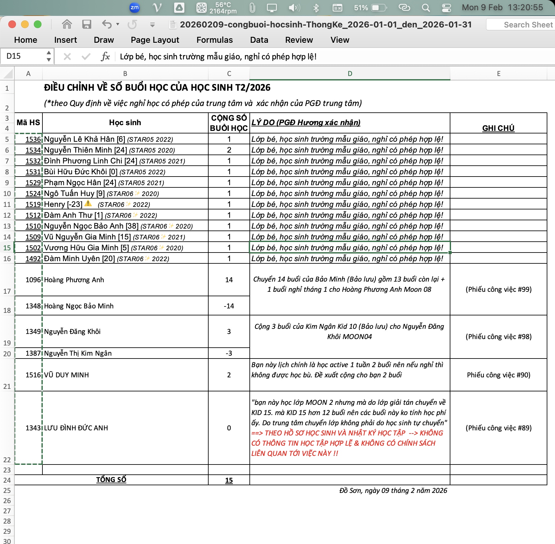The height and width of the screenshot is (544, 555).
Task: Click the Save floppy disk icon
Action: (x=86, y=24)
